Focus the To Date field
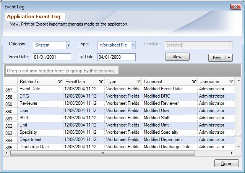 pos(117,57)
